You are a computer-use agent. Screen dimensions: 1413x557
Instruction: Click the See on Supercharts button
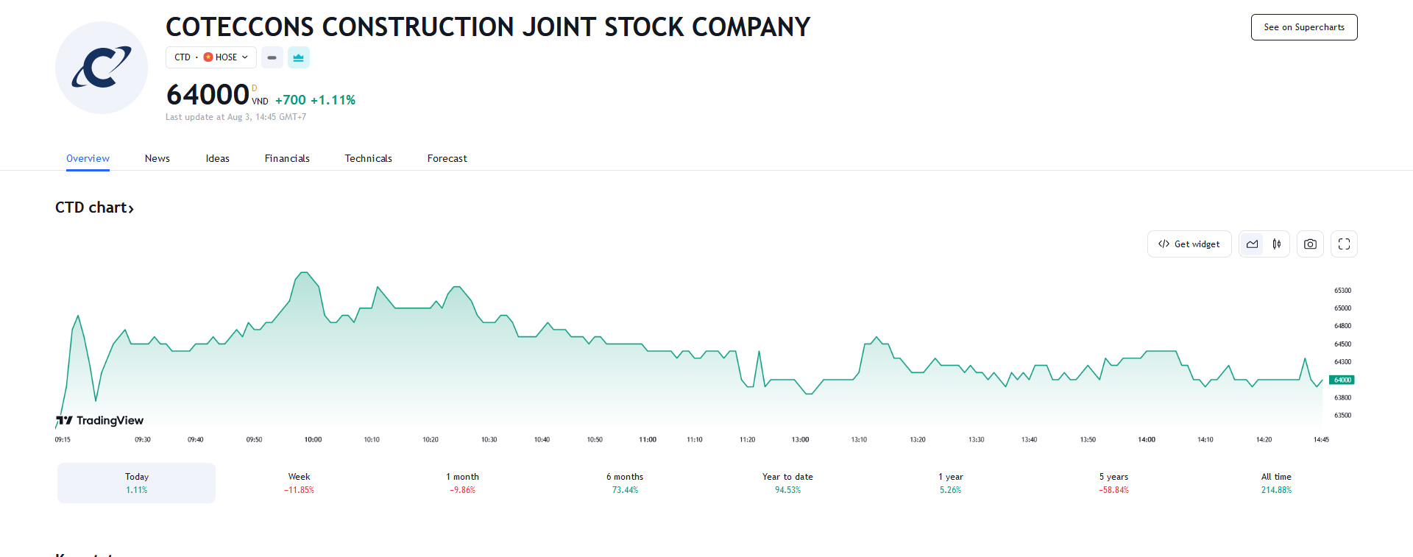1304,27
